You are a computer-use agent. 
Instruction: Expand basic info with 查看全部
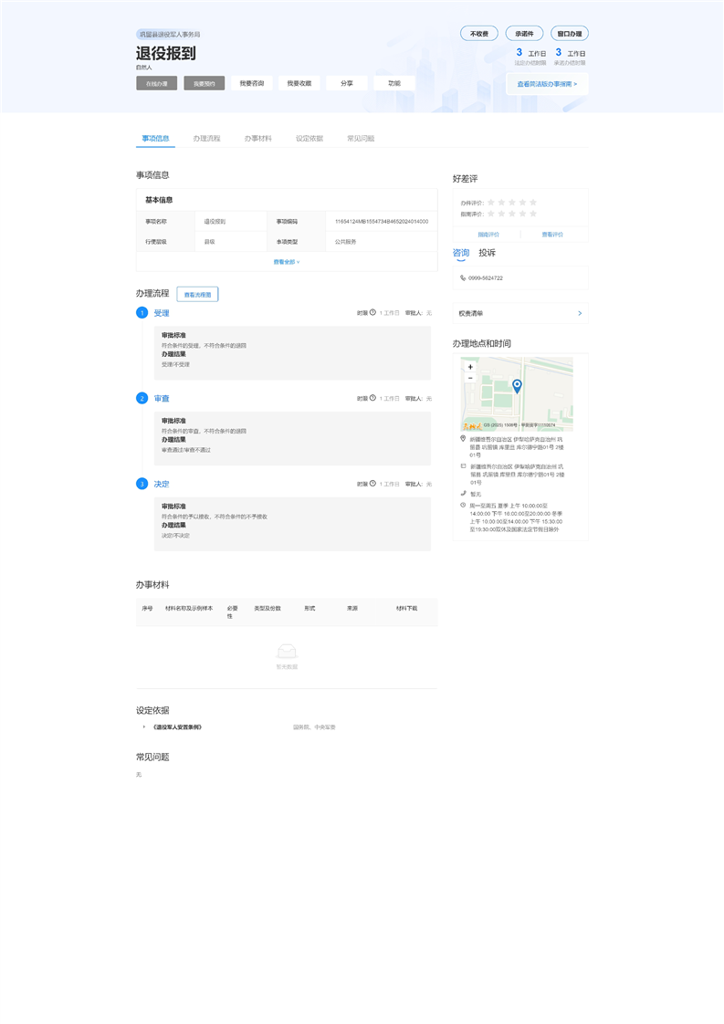click(x=286, y=262)
